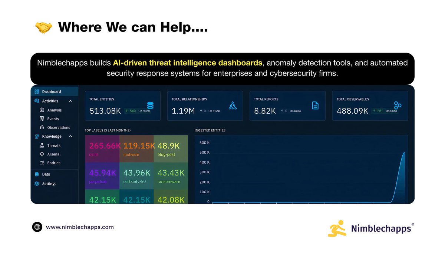Open the Dashboard sidebar item

55,91
